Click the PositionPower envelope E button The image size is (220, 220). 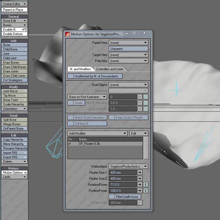(x=146, y=191)
